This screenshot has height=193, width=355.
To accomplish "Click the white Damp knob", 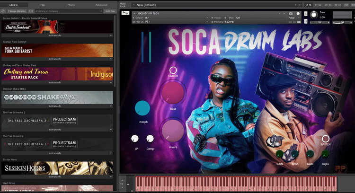I will point(150,139).
